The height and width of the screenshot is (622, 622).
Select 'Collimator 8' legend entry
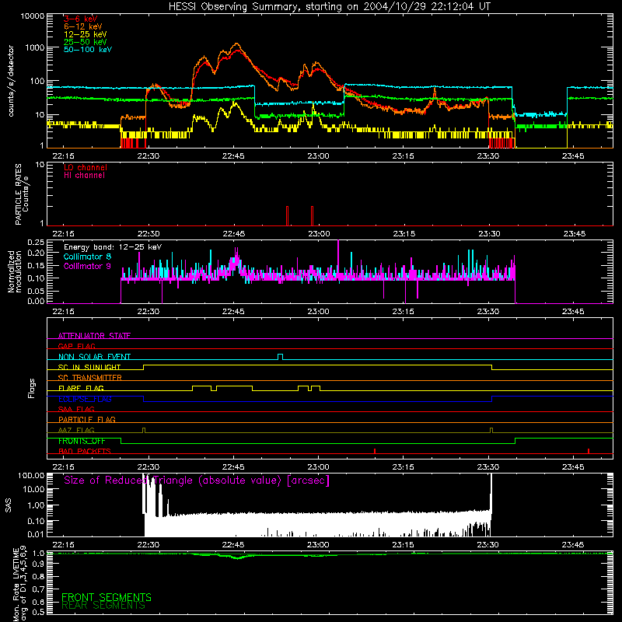coord(87,257)
